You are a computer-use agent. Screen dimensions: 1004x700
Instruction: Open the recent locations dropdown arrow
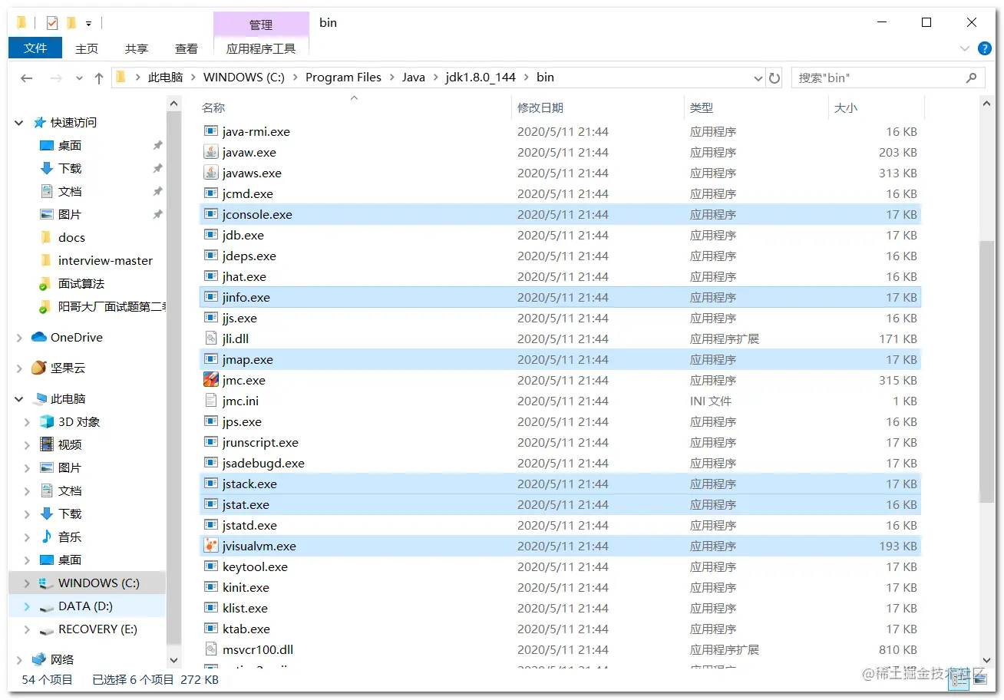coord(80,78)
